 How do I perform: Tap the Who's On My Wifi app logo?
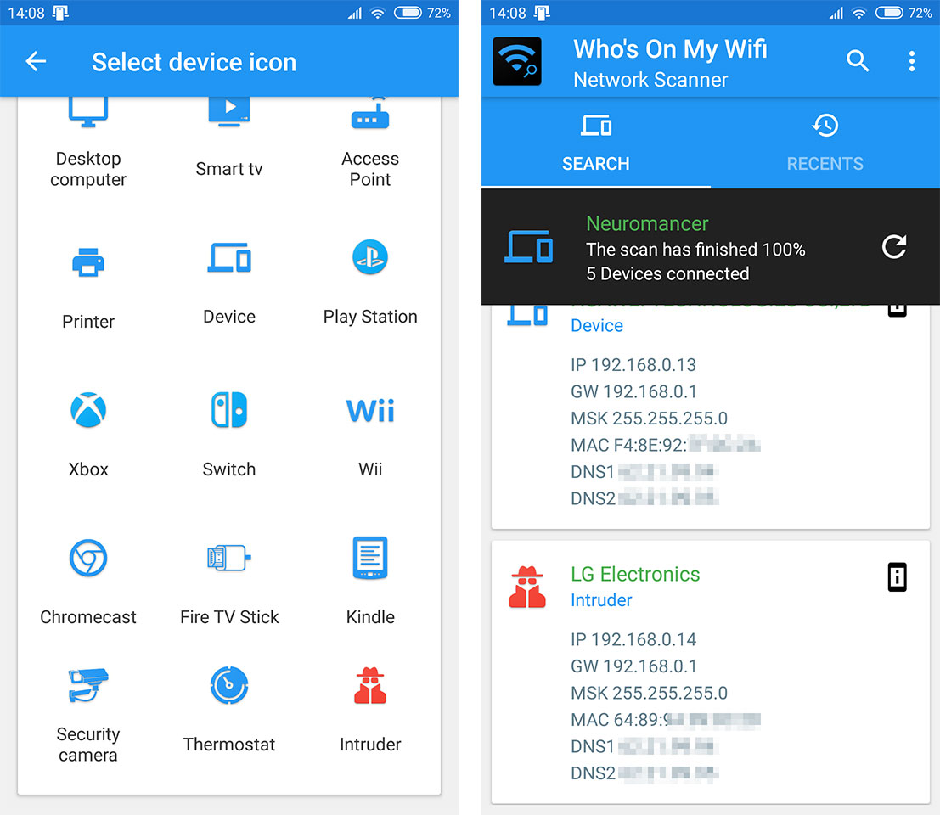517,61
